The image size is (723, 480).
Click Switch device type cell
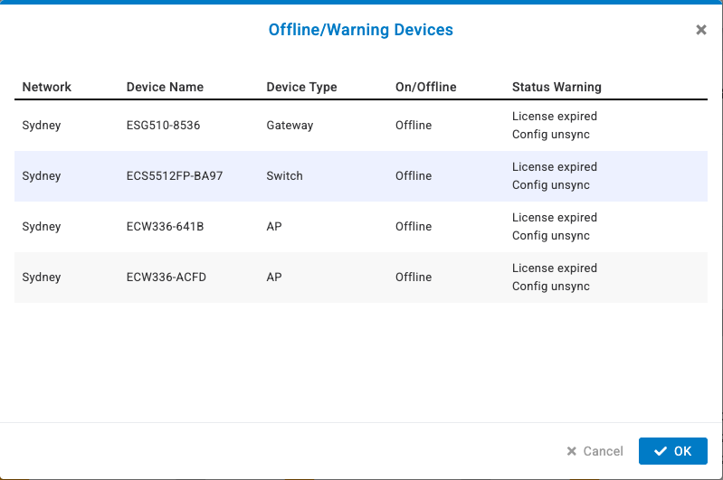(x=284, y=176)
